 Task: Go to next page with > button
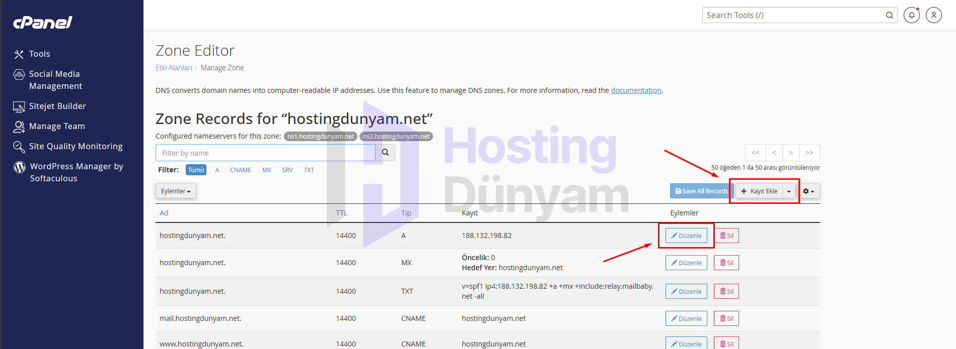pyautogui.click(x=791, y=153)
